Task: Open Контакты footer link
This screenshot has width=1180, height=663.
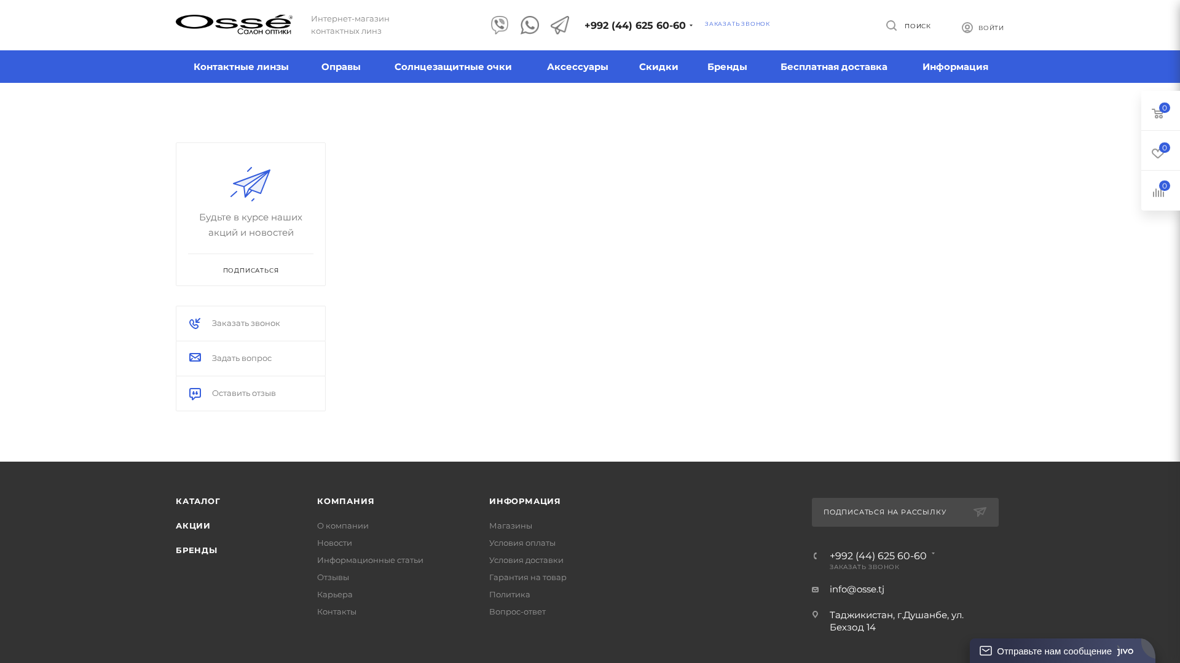Action: [x=337, y=612]
